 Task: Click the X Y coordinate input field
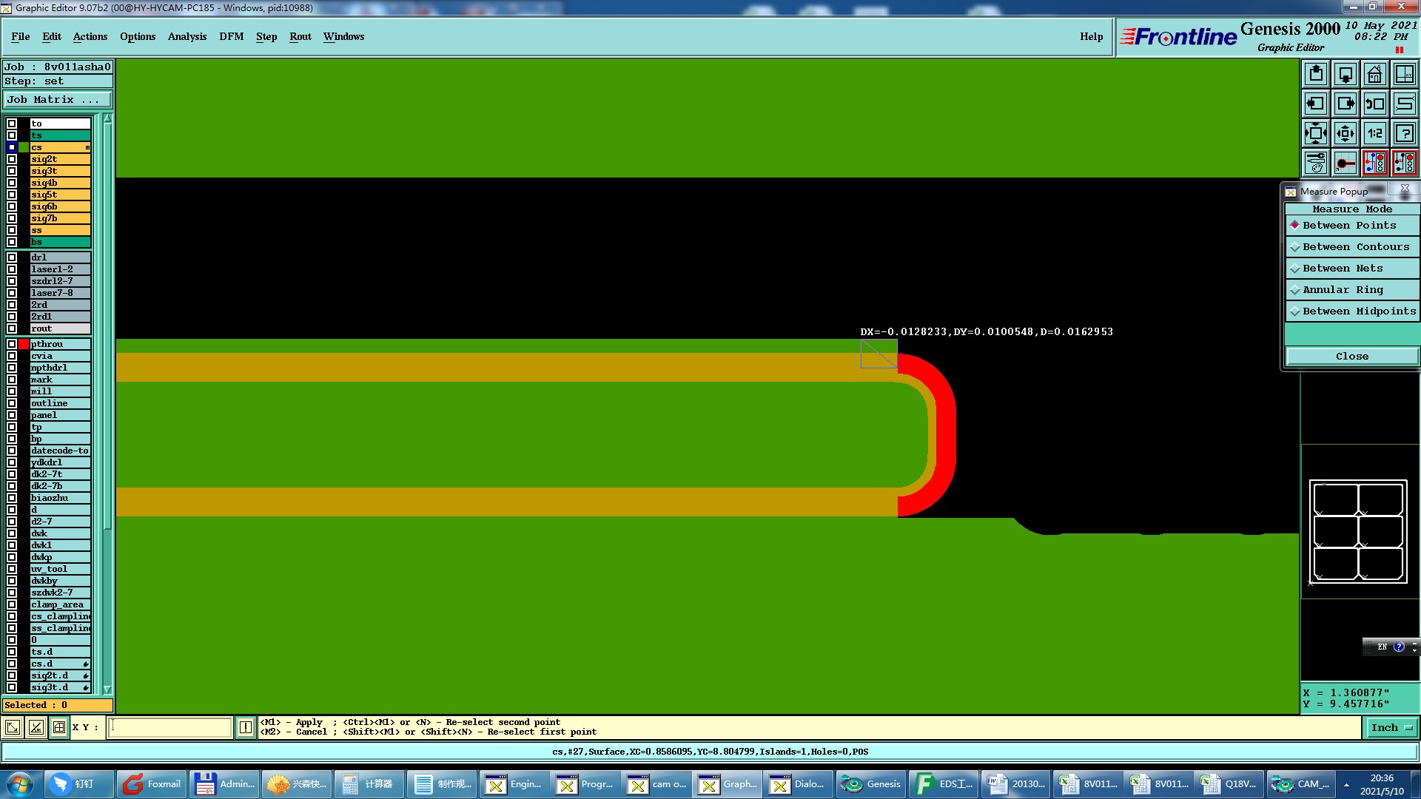(x=170, y=727)
